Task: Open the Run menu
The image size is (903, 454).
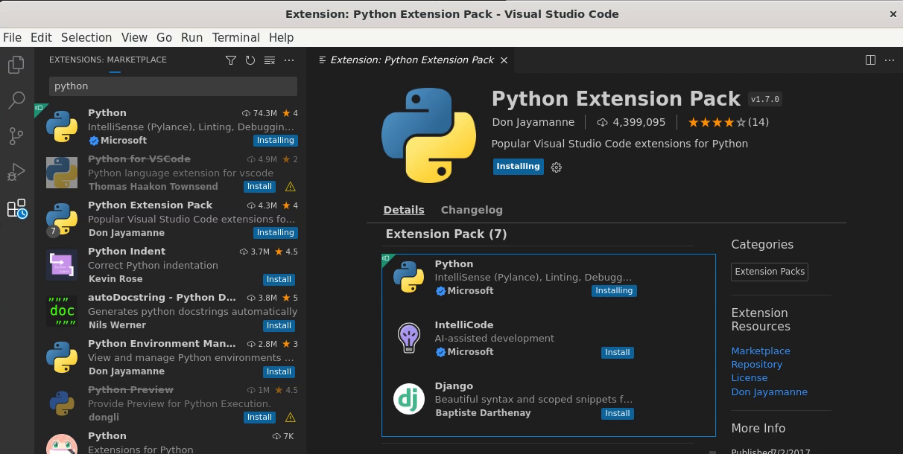Action: (191, 37)
